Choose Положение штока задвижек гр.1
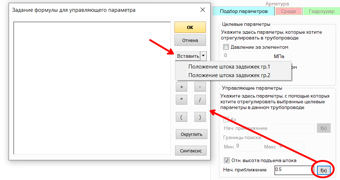The image size is (340, 180). coord(229,67)
